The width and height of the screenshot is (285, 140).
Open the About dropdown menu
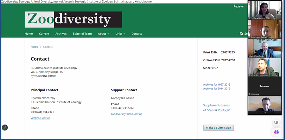pos(104,34)
